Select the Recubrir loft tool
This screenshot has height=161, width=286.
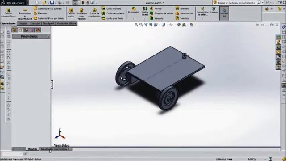click(x=41, y=13)
